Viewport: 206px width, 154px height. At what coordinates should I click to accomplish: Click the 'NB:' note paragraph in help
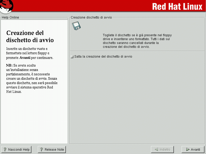32,78
